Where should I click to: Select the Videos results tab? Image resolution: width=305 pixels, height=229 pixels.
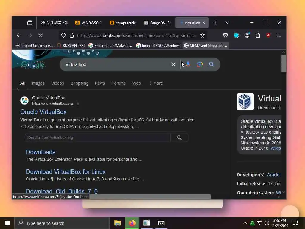(57, 83)
